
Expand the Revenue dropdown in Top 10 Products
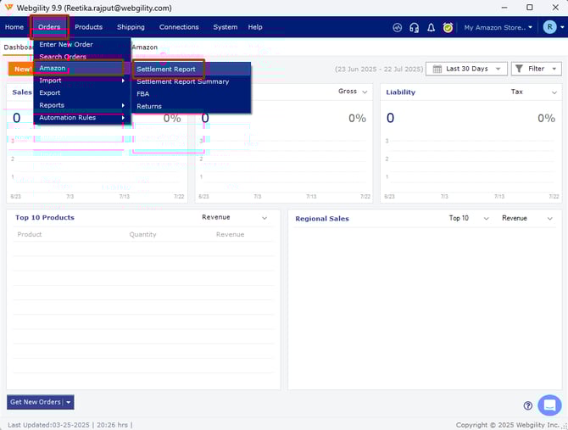click(234, 218)
